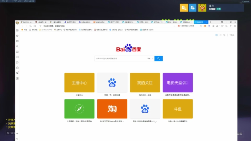Open the 斗鱼 yellow tile
This screenshot has width=251, height=141.
[178, 109]
